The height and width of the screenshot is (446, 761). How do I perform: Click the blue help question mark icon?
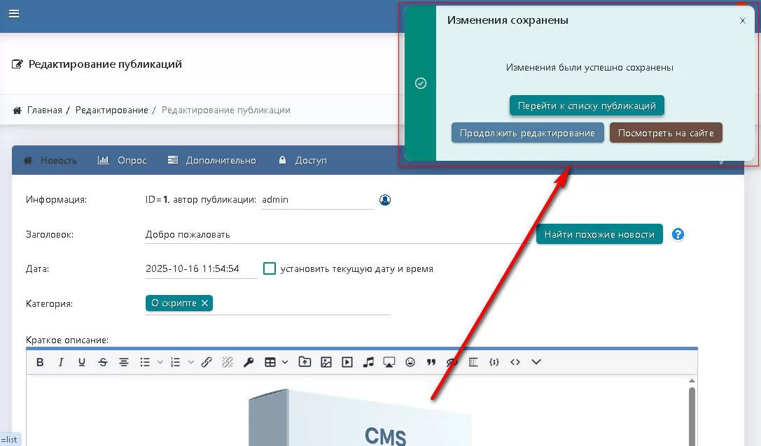click(x=678, y=235)
